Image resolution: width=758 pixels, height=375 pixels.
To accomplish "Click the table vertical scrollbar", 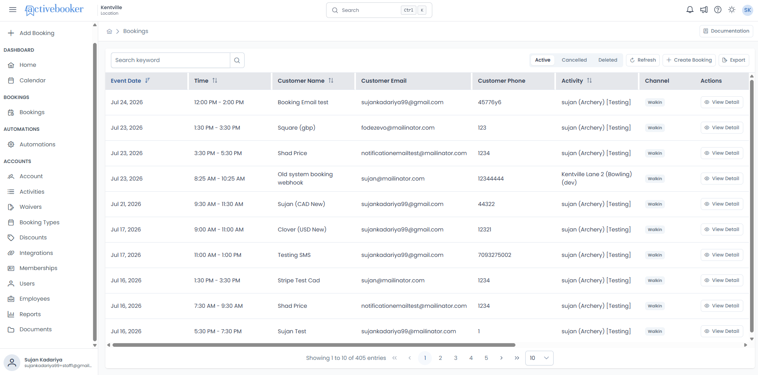I will point(752,206).
